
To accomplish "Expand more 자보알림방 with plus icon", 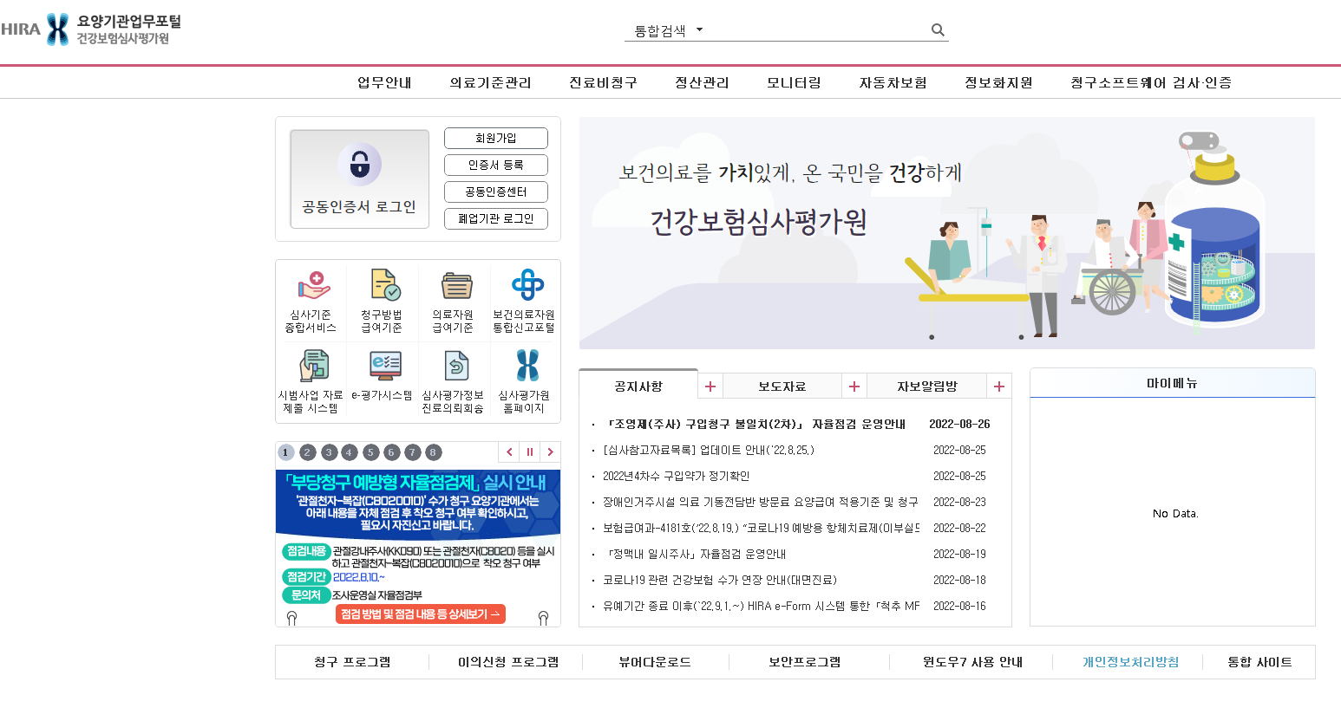I will (x=999, y=386).
